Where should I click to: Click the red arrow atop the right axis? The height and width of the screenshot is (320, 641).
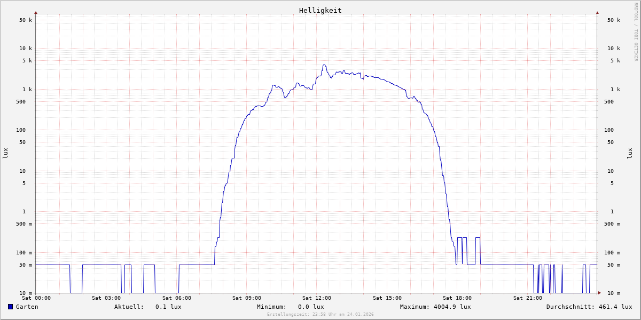[597, 12]
